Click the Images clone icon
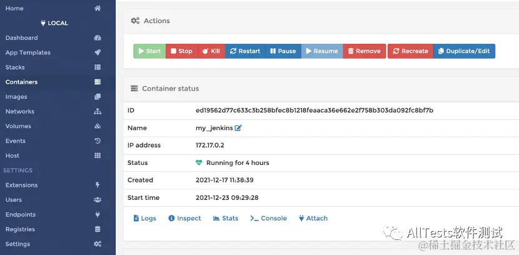Screen dimensions: 519x255 tap(98, 97)
